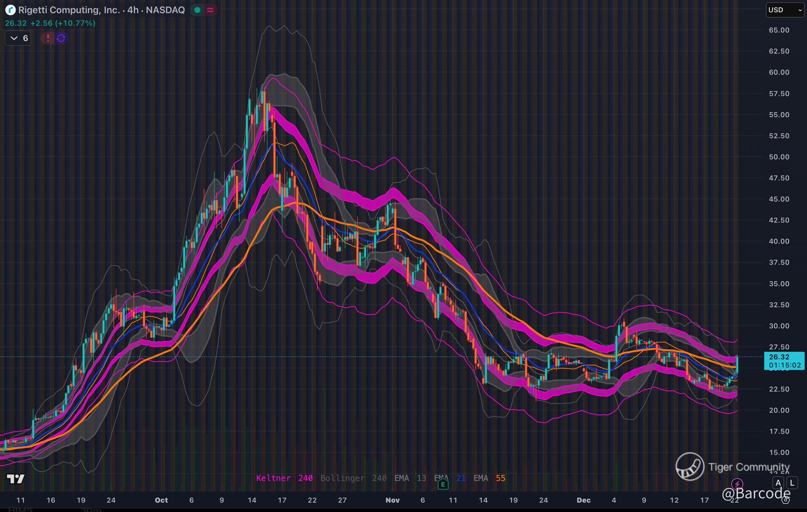Viewport: 807px width, 512px height.
Task: Click the Rigetti Computing, Inc. title text
Action: [69, 10]
